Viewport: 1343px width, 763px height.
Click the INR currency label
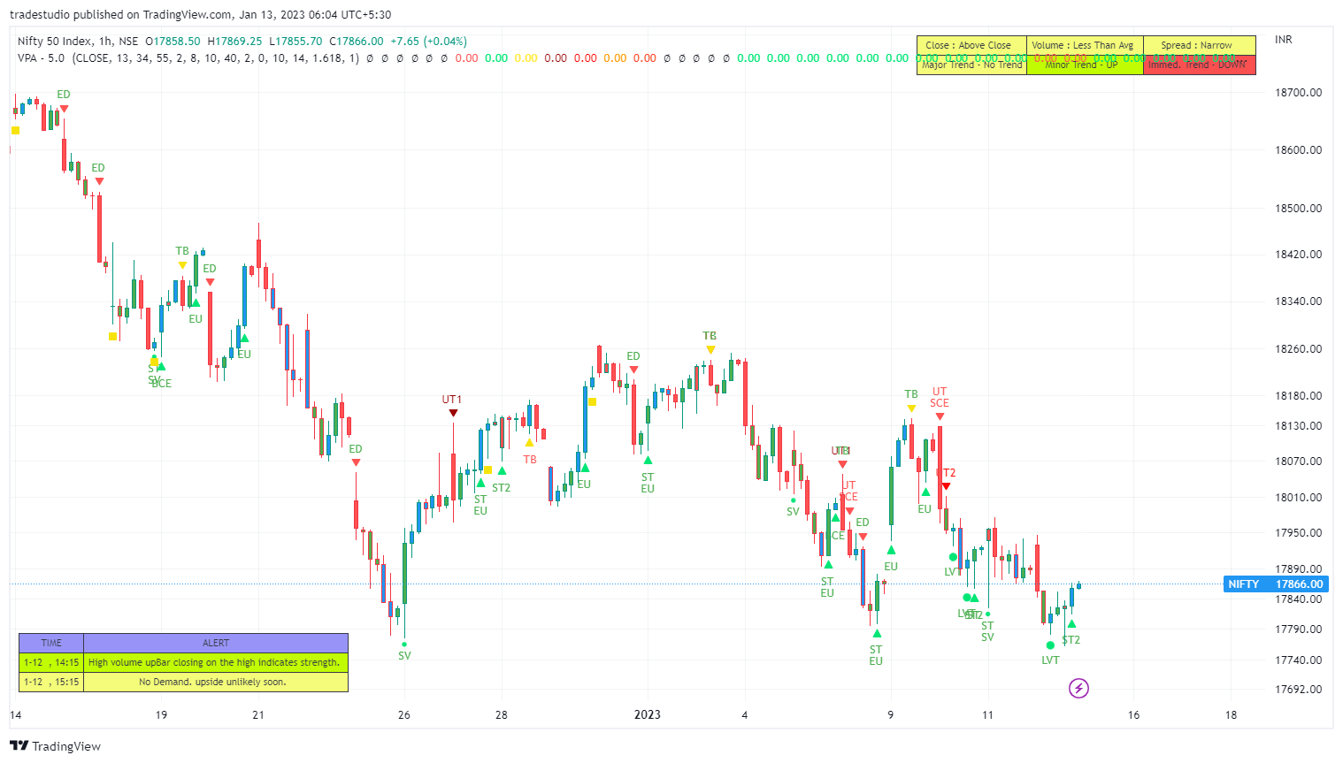click(x=1284, y=40)
